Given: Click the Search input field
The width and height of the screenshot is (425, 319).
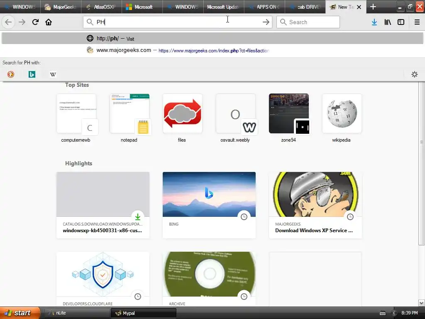Looking at the screenshot, I should tap(308, 22).
